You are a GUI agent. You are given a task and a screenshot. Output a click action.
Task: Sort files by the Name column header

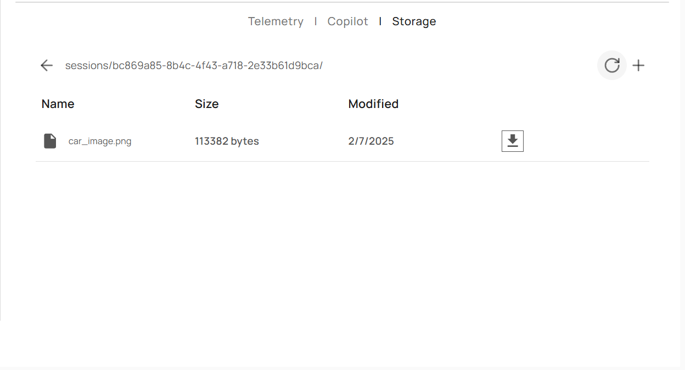[x=58, y=104]
